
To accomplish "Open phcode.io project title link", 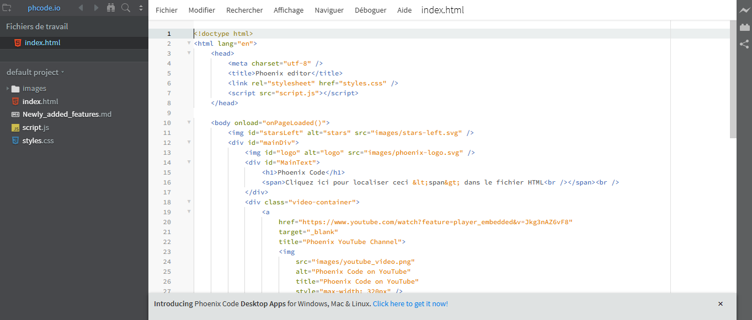I will coord(44,7).
